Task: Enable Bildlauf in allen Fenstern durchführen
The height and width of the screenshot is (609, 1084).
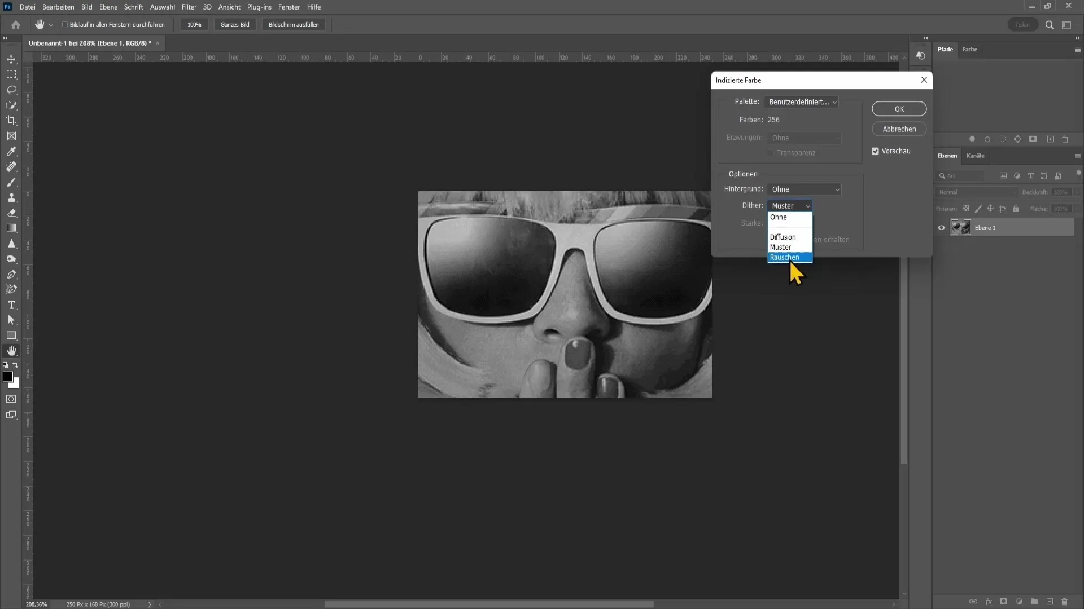Action: point(65,25)
